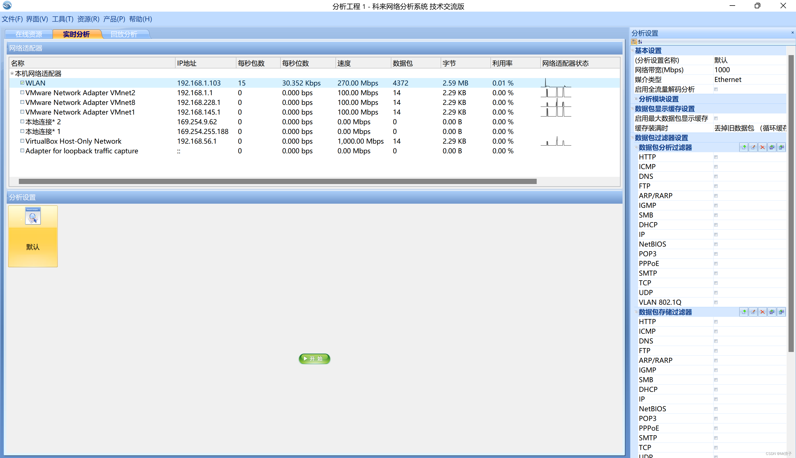Click the add filter icon in 数据包存储过滤器
The width and height of the screenshot is (796, 458).
[x=743, y=312]
